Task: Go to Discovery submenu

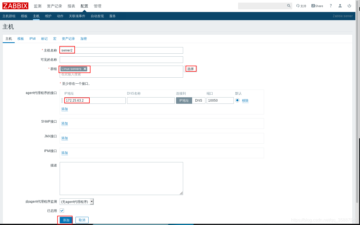Action: pyautogui.click(x=97, y=16)
